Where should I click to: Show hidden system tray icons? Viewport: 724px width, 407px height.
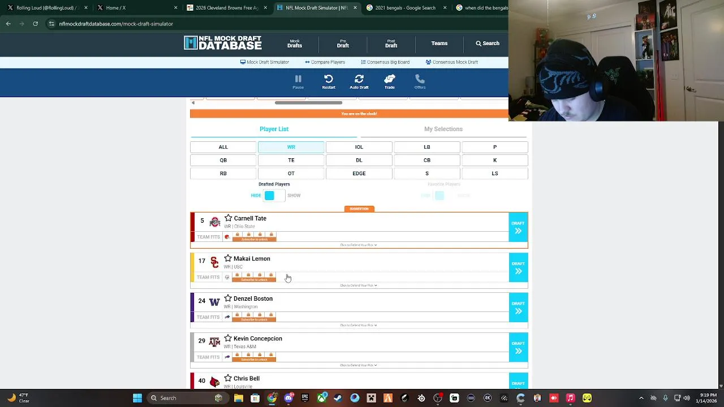point(641,398)
